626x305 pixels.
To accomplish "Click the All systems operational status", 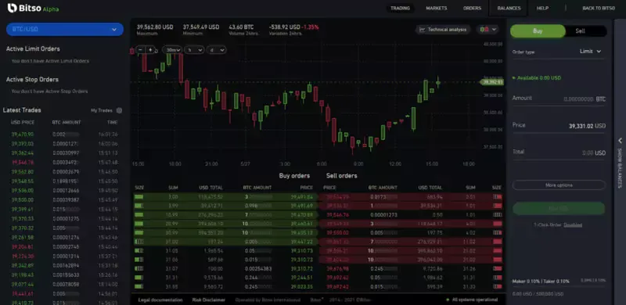I will [472, 300].
